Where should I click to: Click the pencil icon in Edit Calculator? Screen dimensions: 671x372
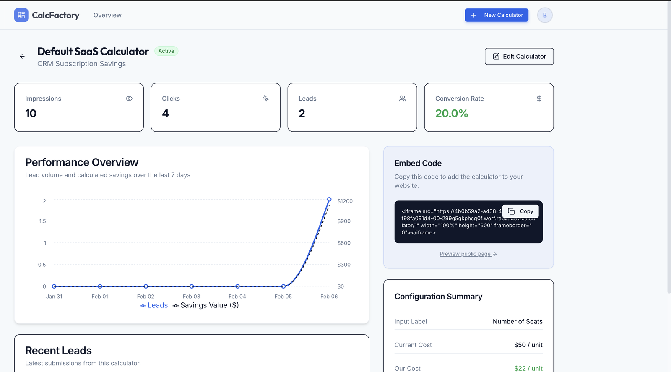coord(496,56)
